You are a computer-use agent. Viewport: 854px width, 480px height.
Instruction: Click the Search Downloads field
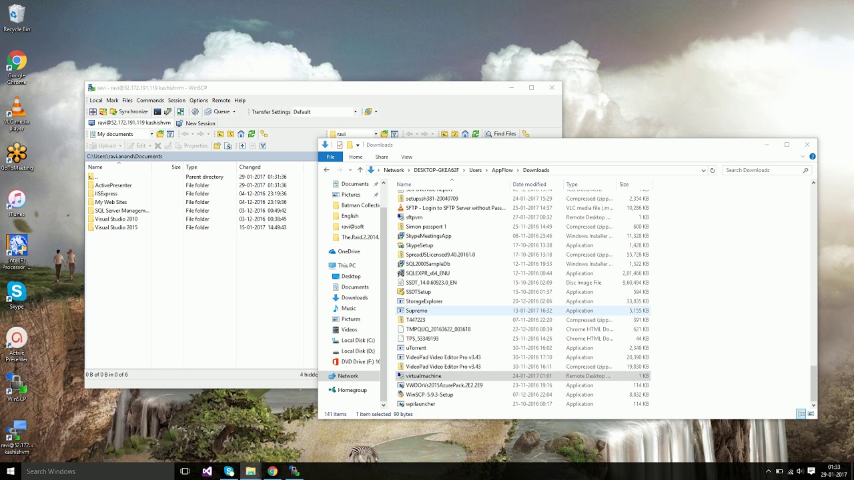point(767,170)
